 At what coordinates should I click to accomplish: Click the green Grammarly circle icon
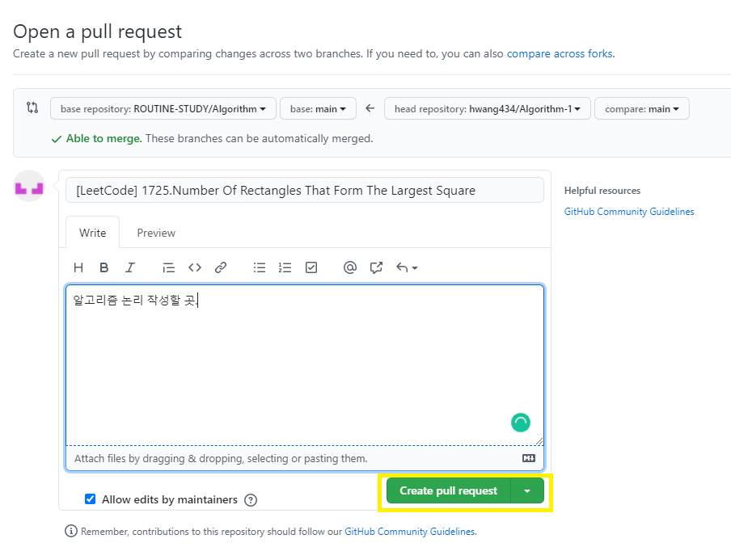click(520, 423)
